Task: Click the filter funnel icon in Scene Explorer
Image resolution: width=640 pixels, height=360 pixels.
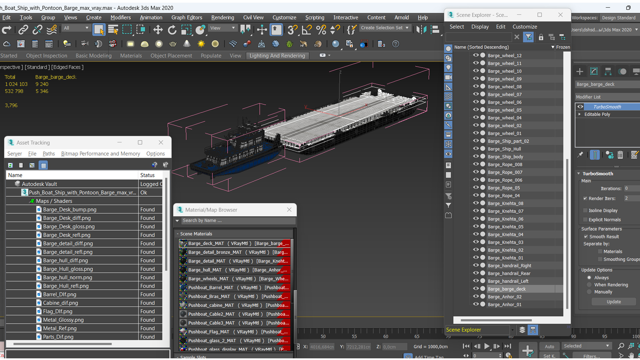Action: (528, 37)
